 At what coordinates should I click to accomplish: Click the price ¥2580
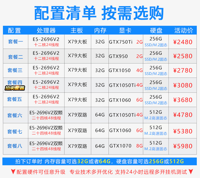click(183, 56)
